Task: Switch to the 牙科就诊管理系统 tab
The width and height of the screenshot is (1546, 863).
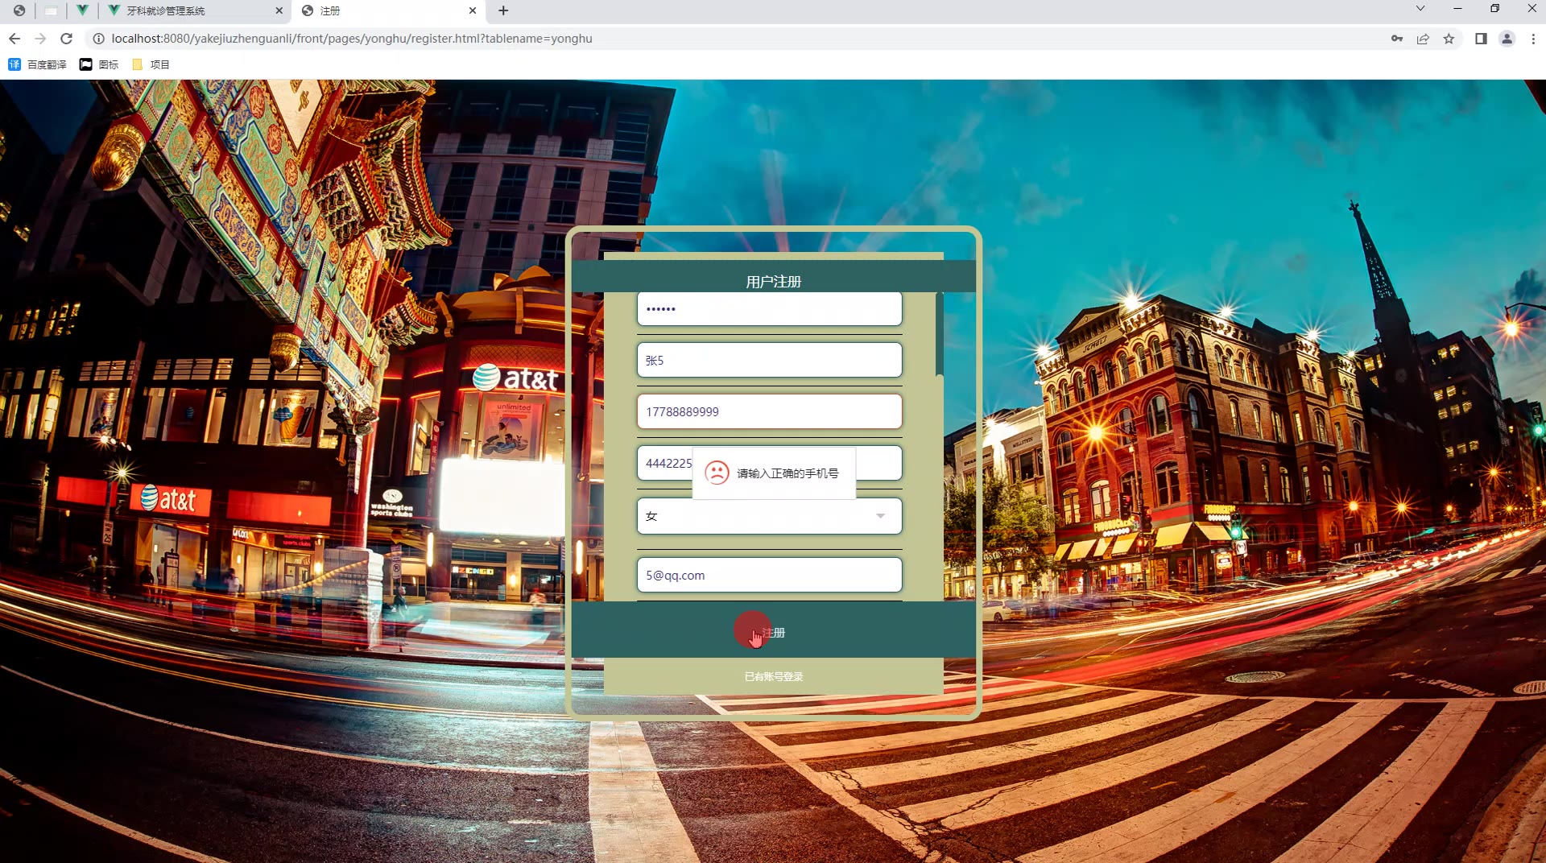Action: [196, 10]
